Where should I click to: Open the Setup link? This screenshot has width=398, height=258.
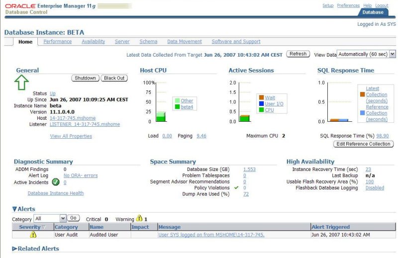tap(328, 5)
